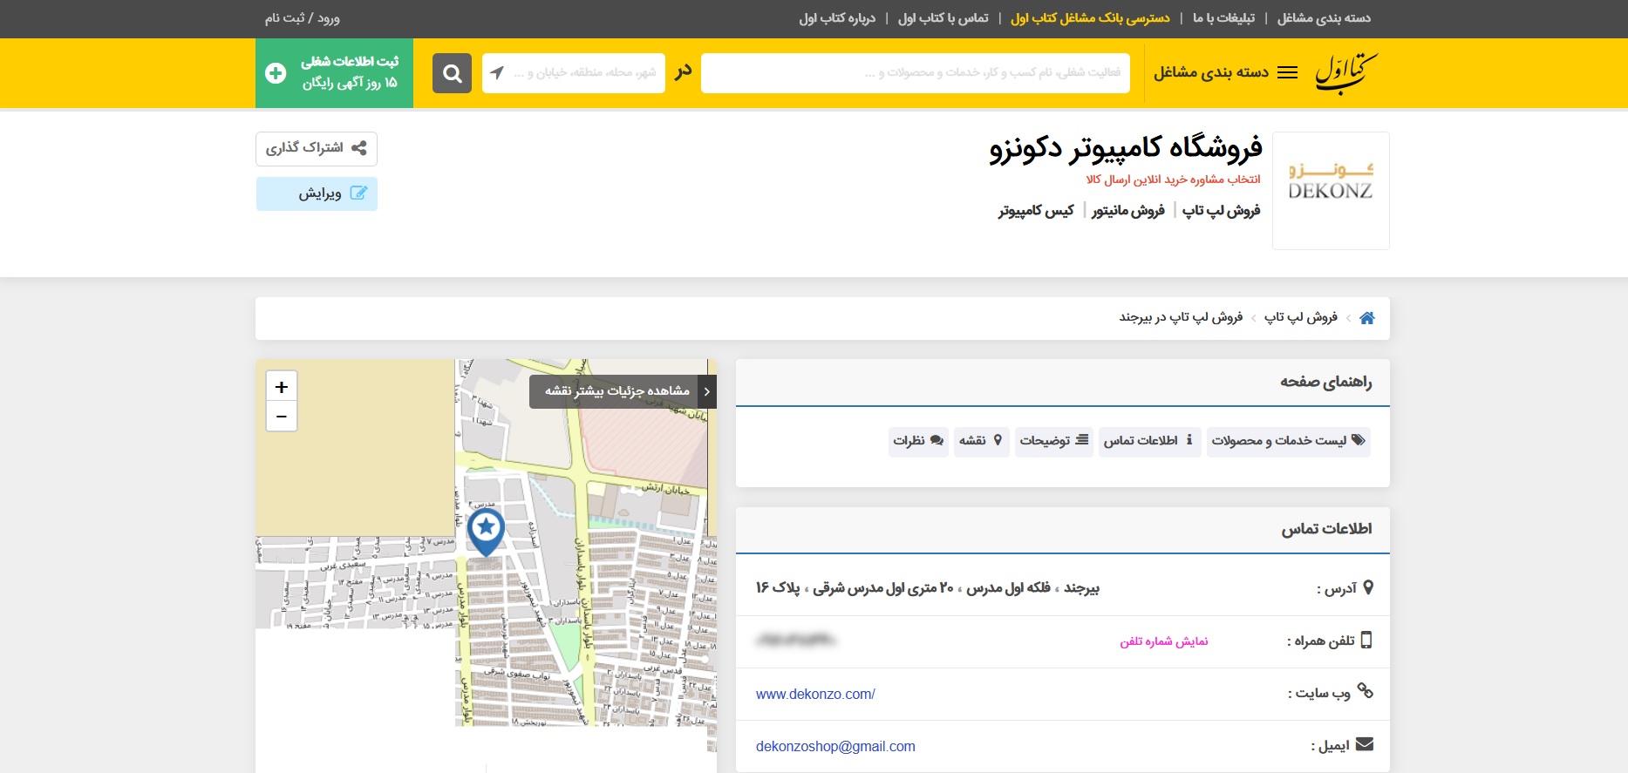Click the mobile phone icon beside تلفن همراه
Image resolution: width=1628 pixels, height=773 pixels.
coord(1366,640)
